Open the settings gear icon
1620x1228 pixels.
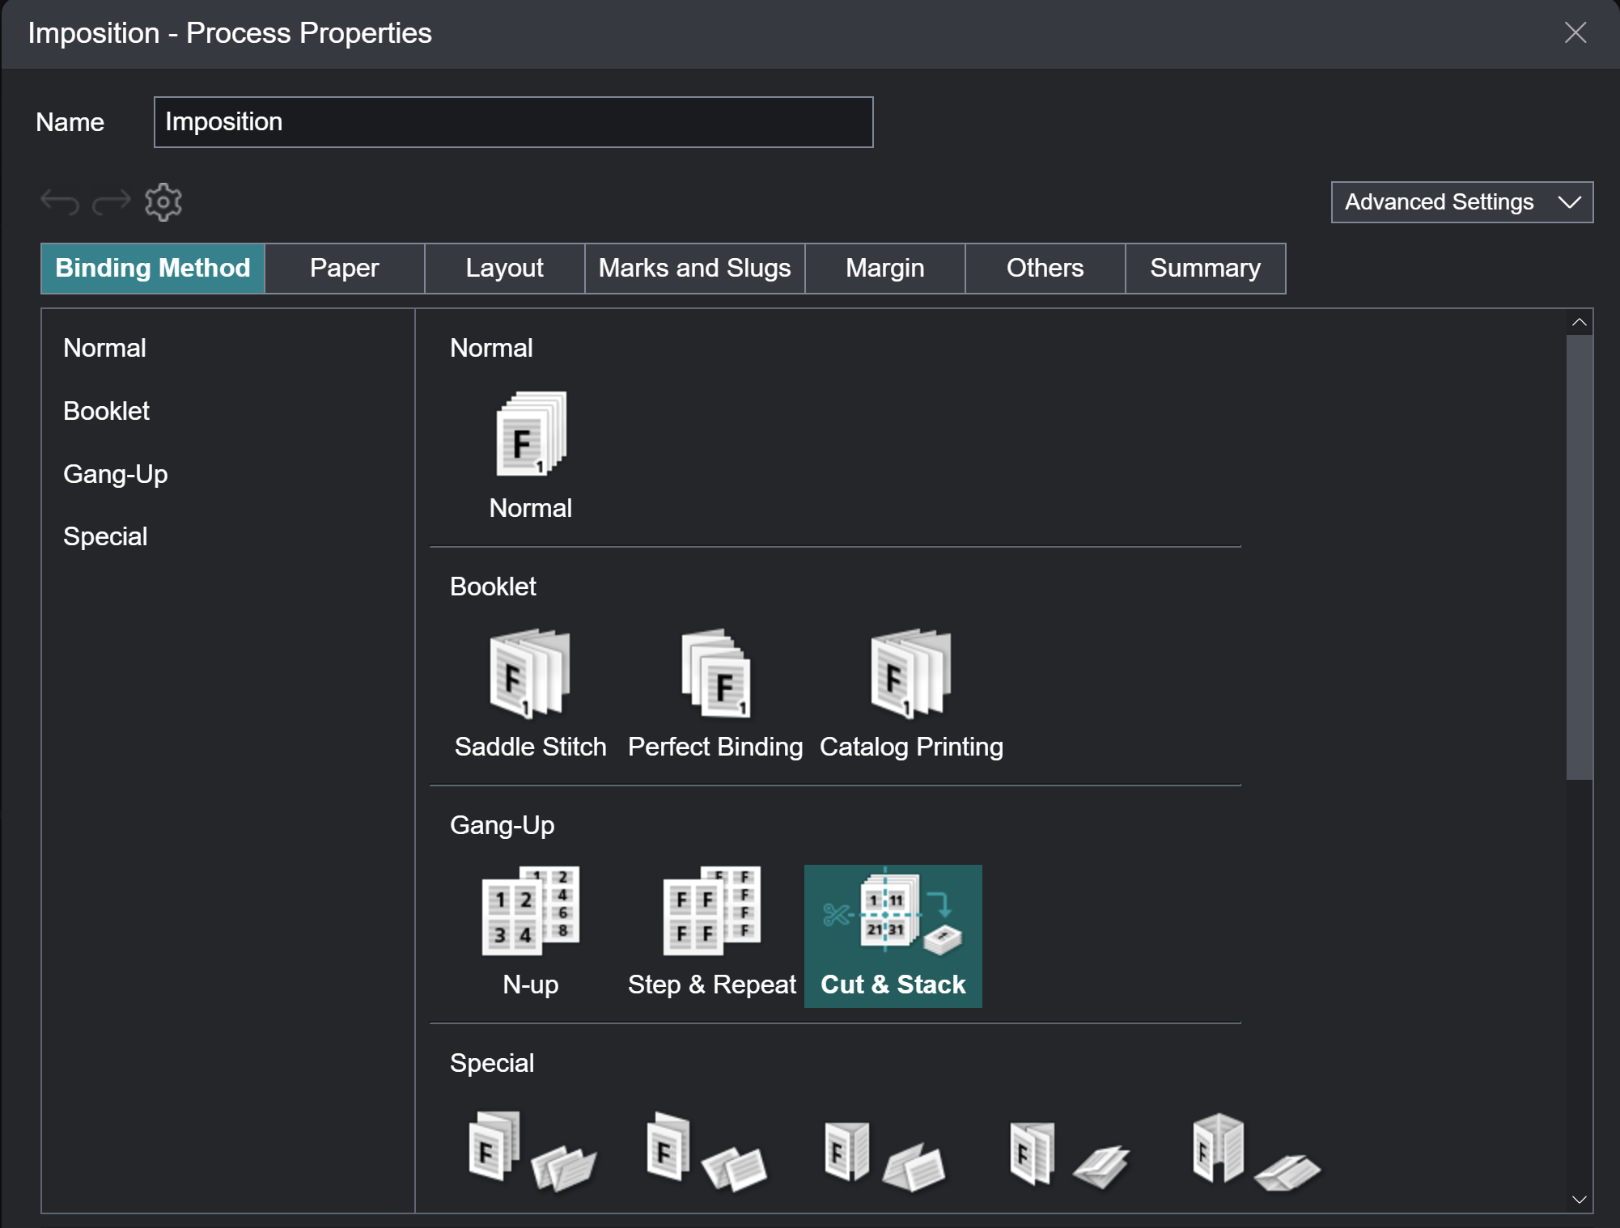tap(163, 201)
